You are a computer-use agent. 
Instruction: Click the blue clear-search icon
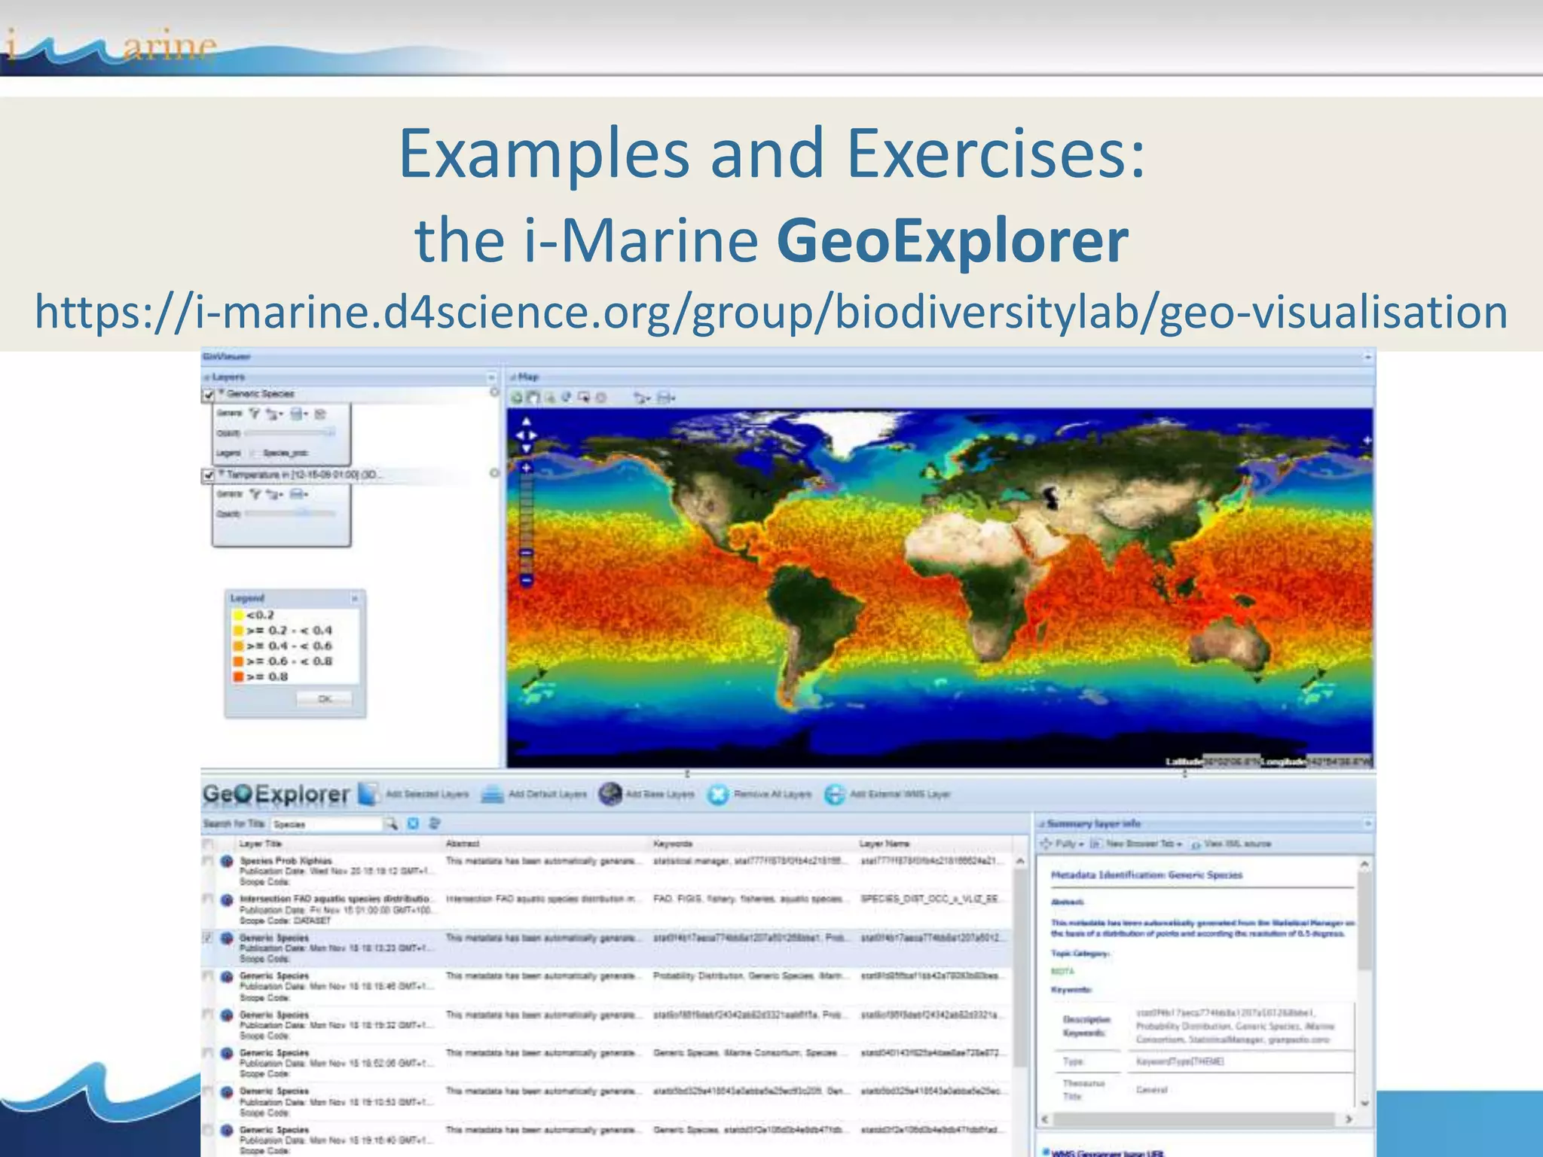[413, 823]
